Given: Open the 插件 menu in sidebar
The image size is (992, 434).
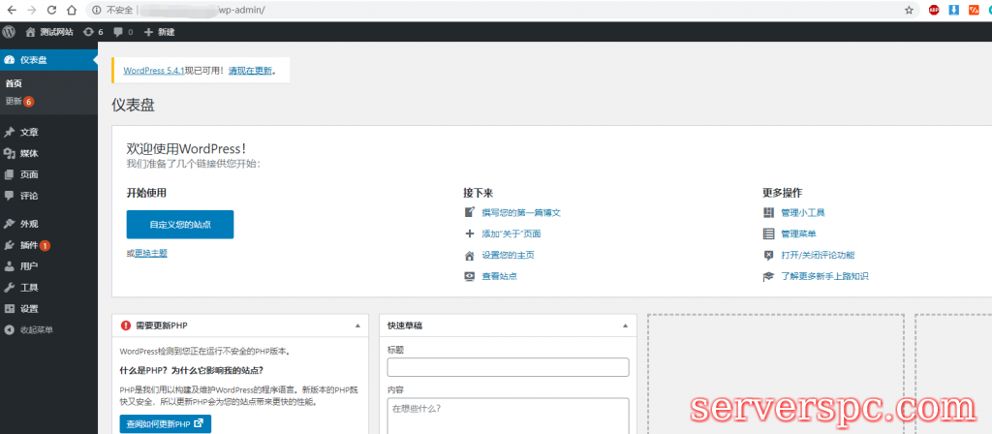Looking at the screenshot, I should point(29,245).
